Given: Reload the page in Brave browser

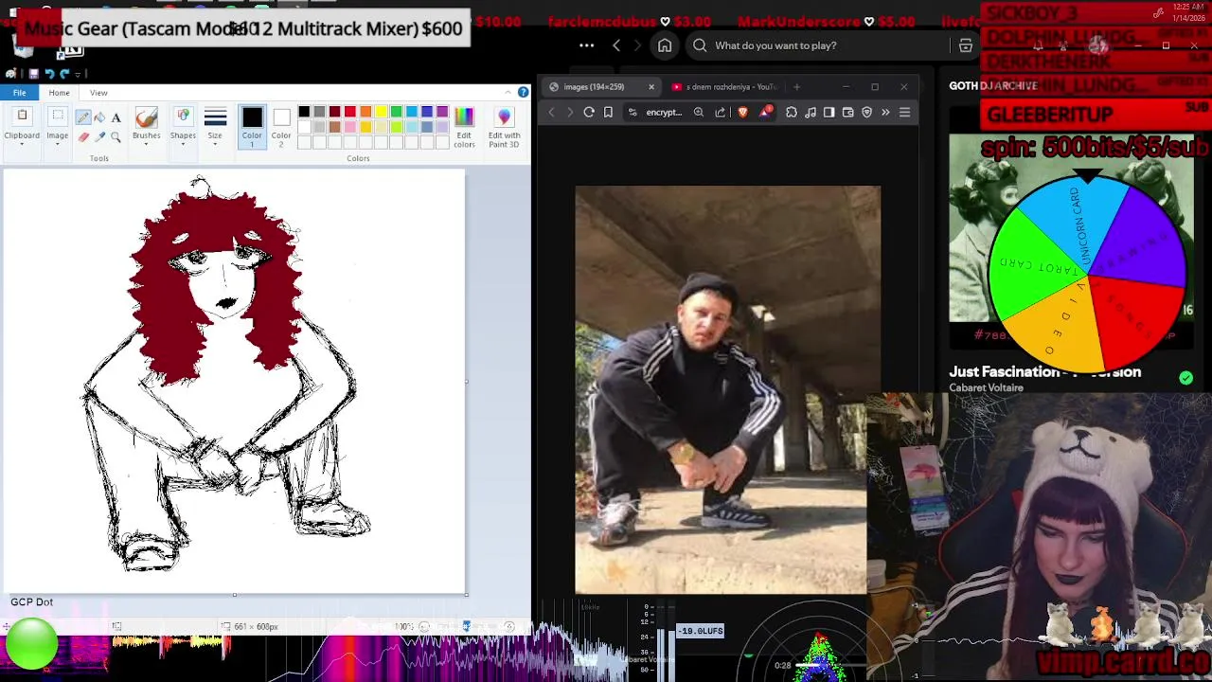Looking at the screenshot, I should 589,112.
